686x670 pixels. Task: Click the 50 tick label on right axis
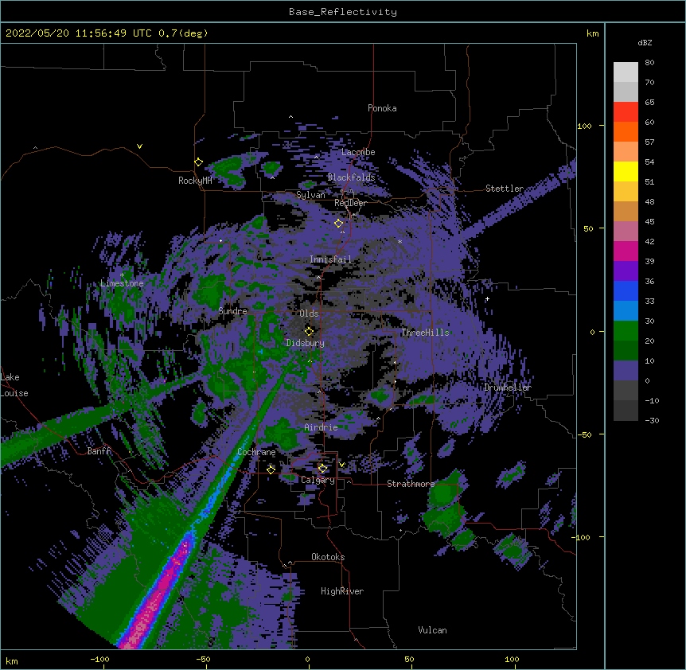pos(588,228)
